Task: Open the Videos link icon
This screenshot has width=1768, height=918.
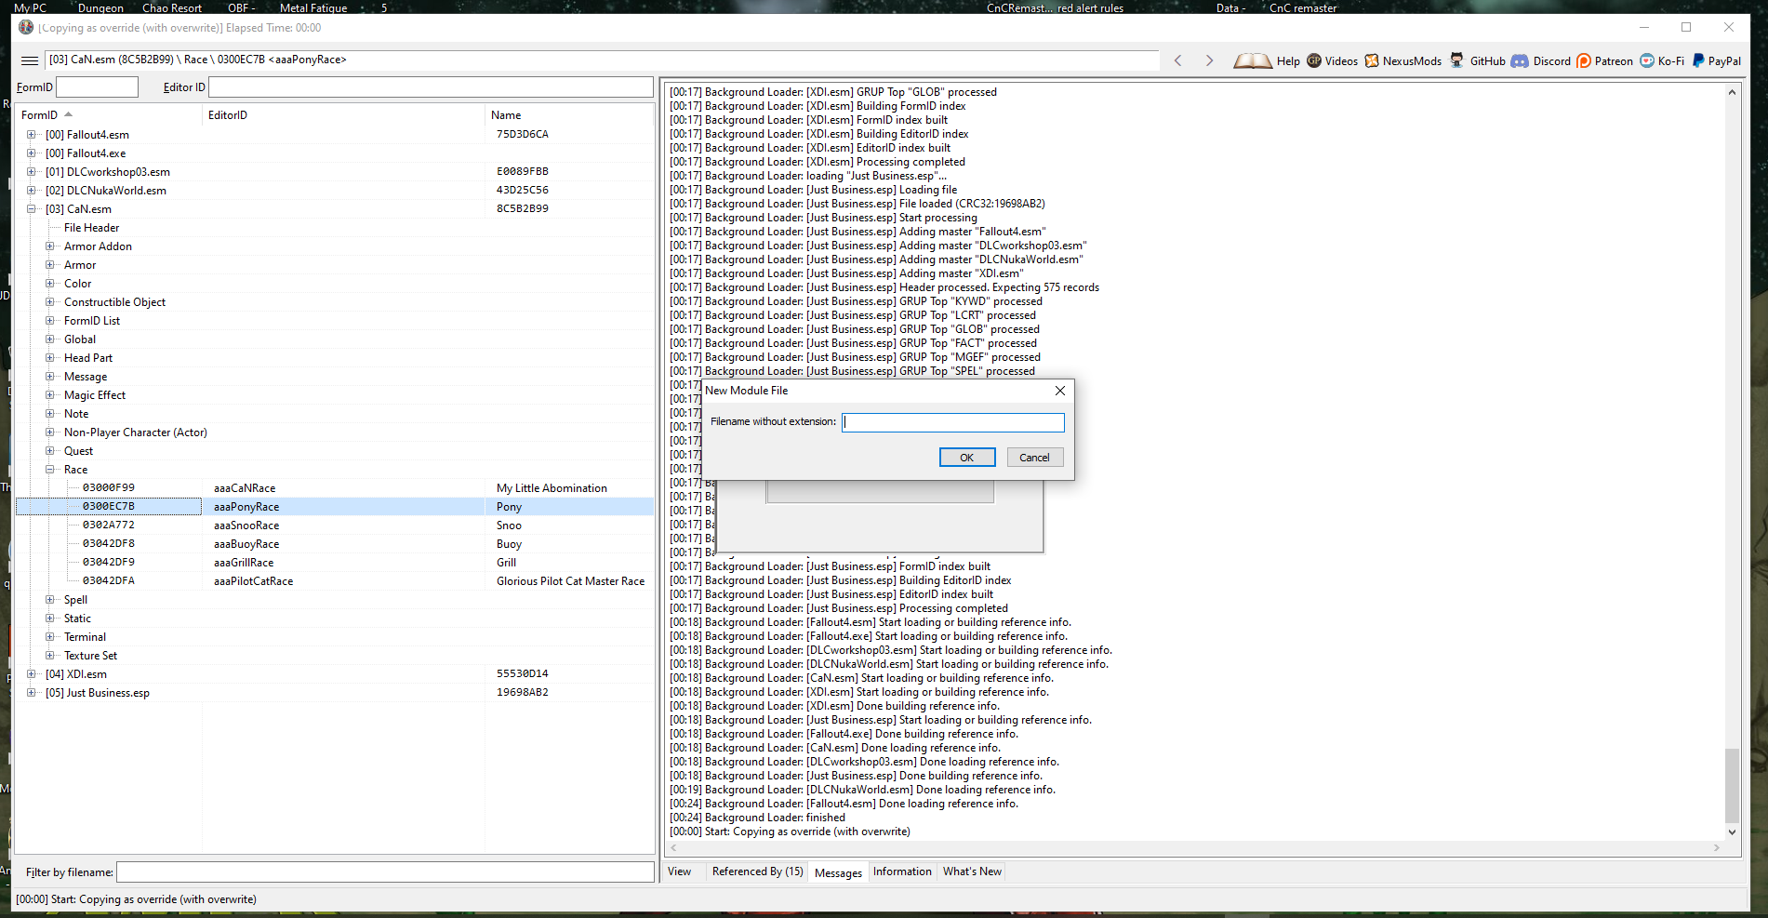Action: [1314, 60]
